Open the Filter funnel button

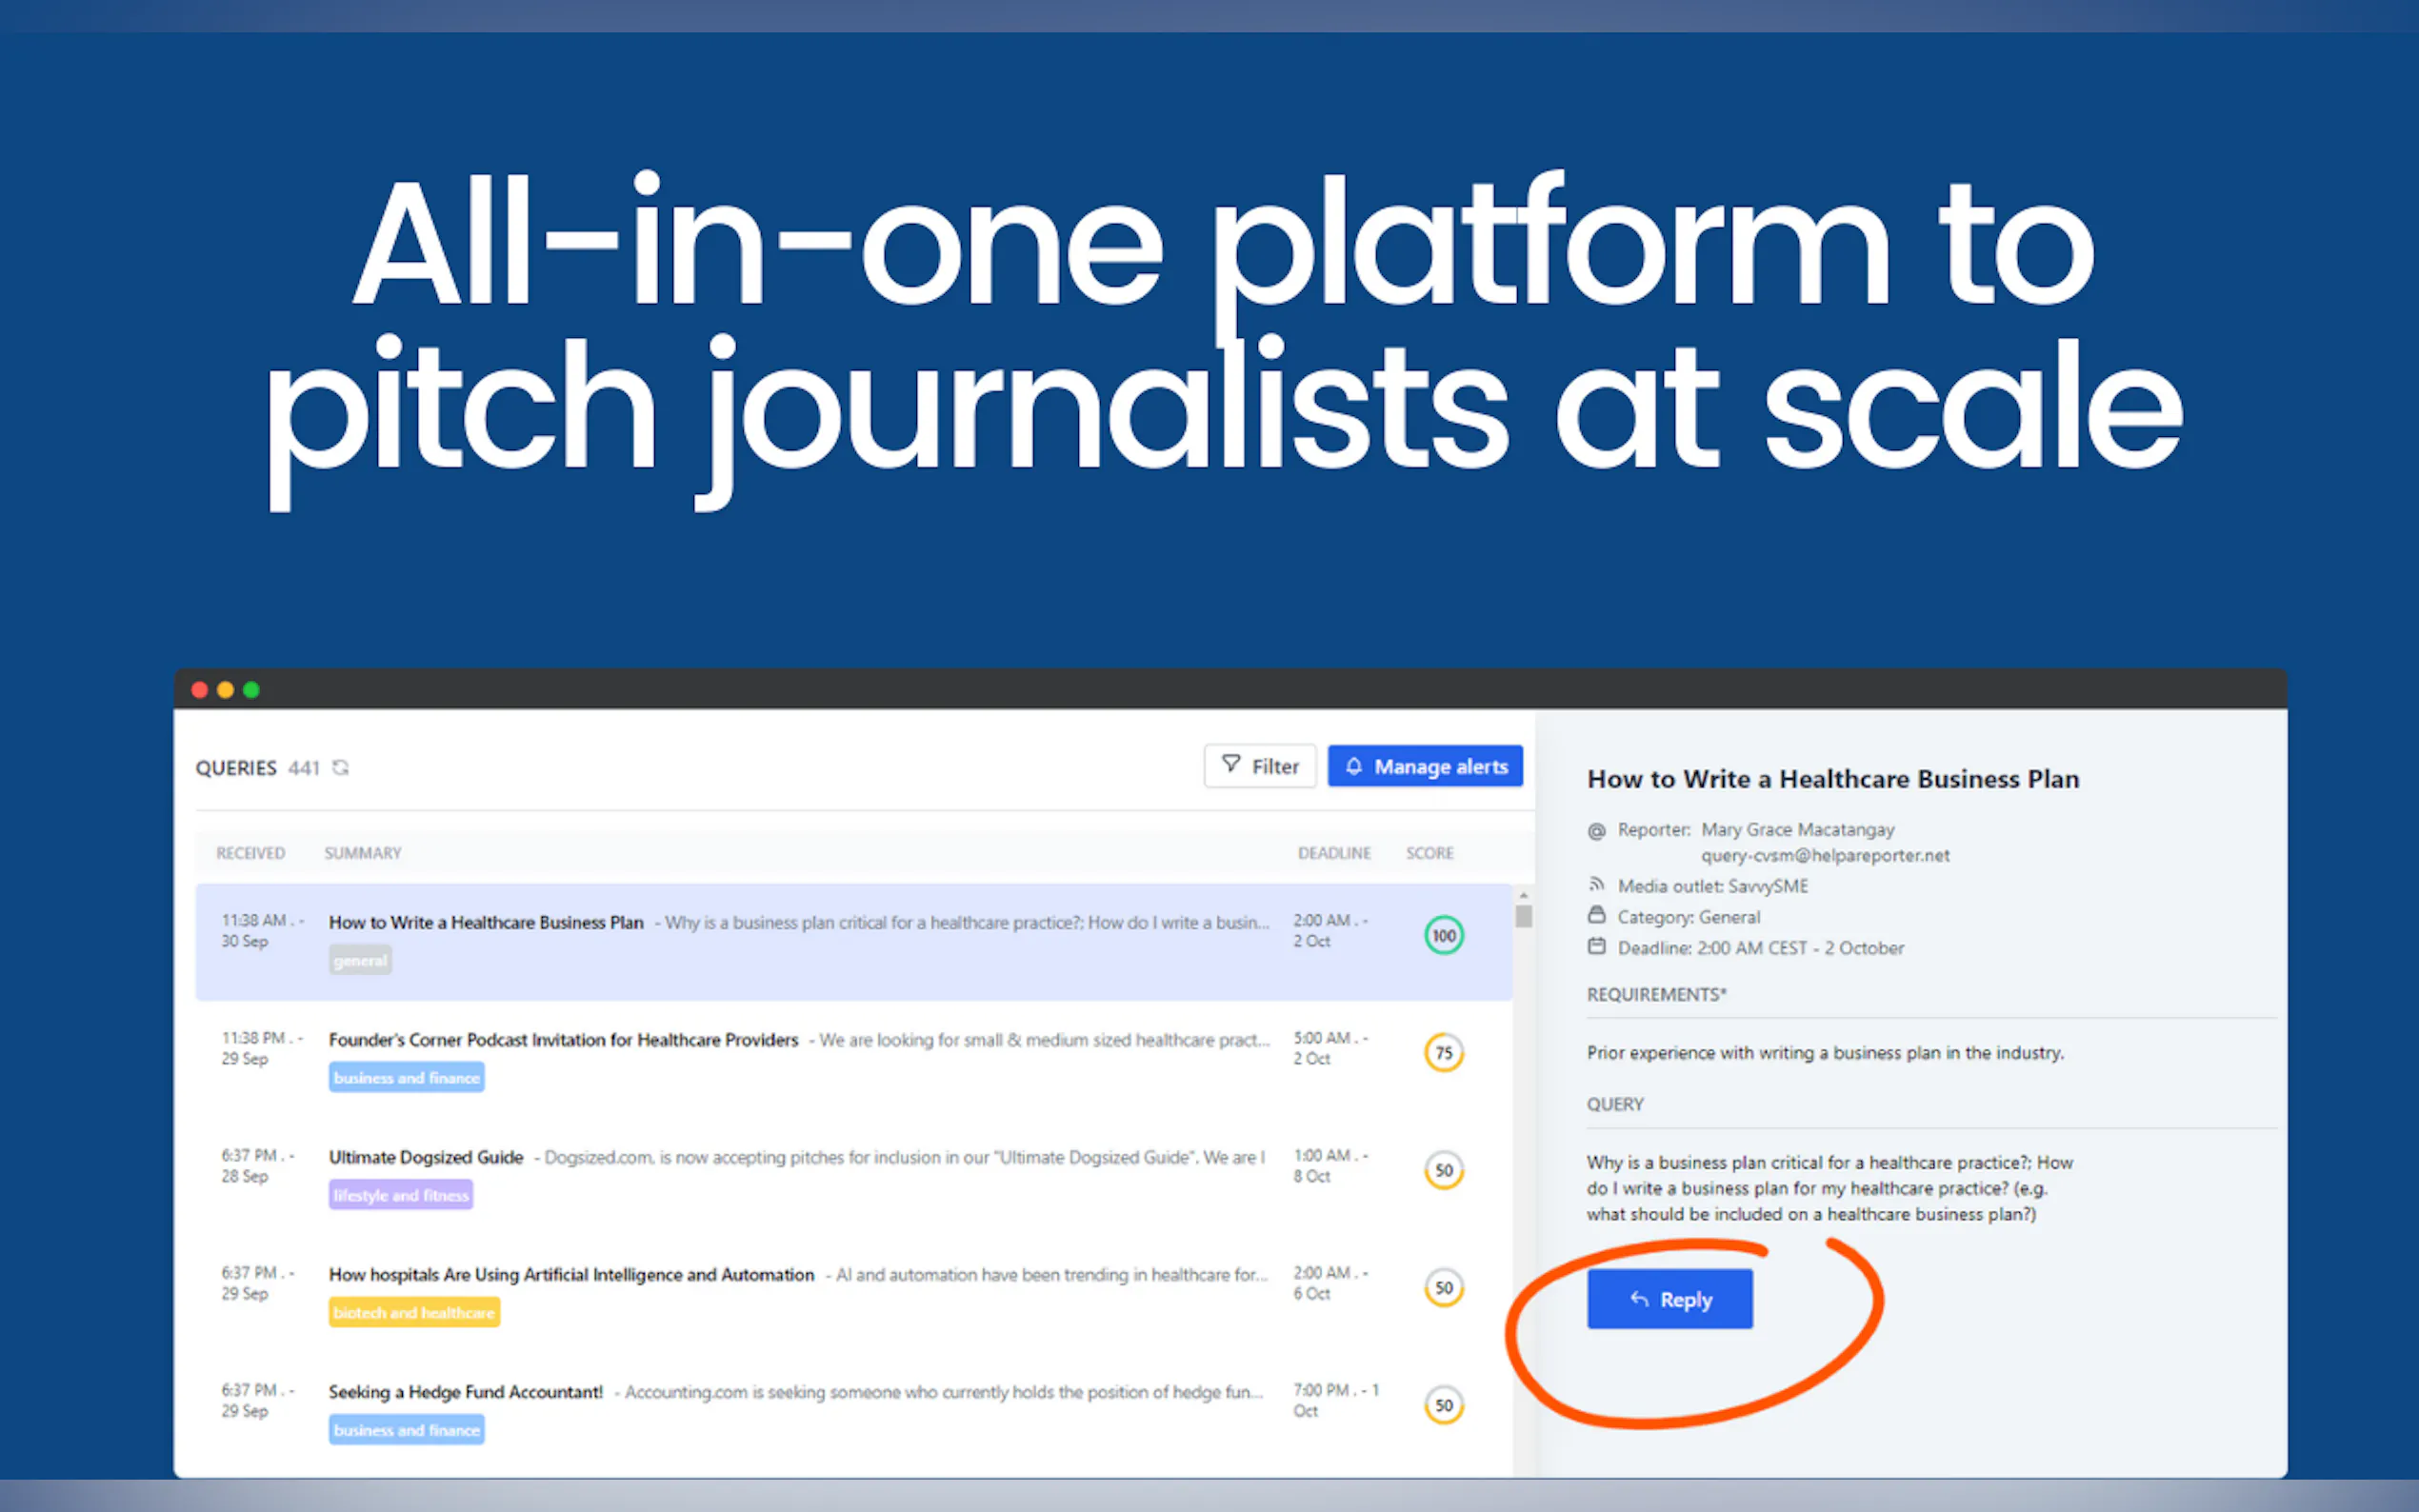1259,766
